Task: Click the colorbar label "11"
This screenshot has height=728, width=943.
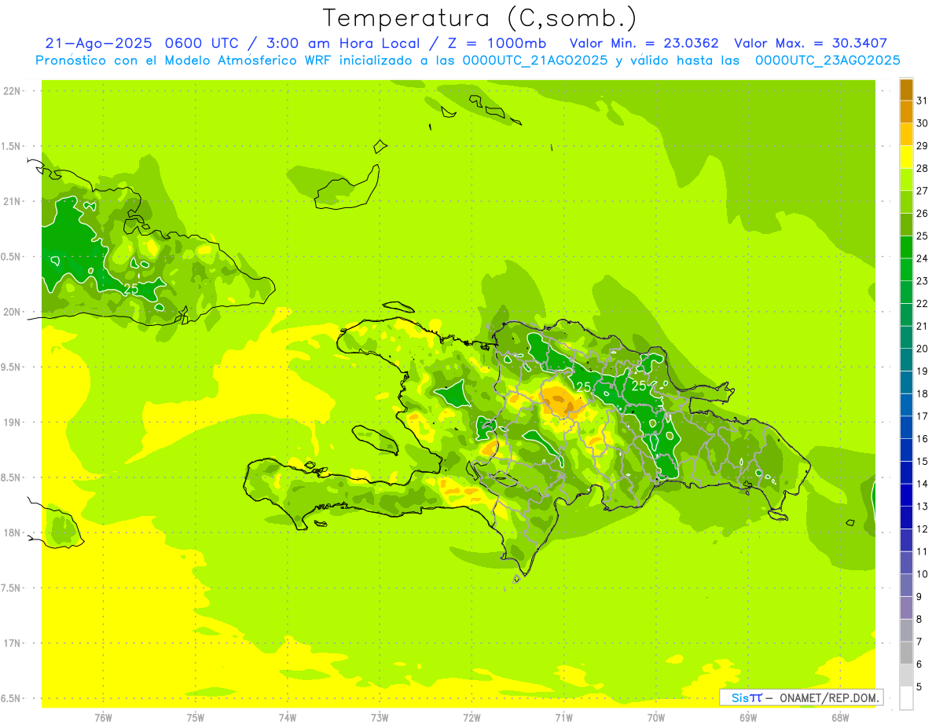Action: (922, 551)
